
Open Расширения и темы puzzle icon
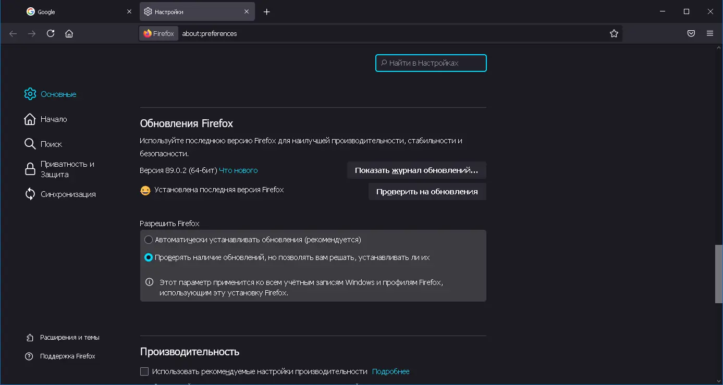click(x=30, y=338)
